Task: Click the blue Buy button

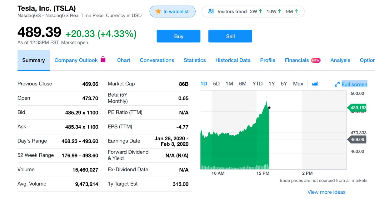Action: tap(178, 36)
